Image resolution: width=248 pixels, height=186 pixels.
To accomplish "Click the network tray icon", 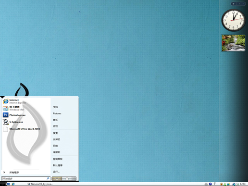I will (234, 184).
